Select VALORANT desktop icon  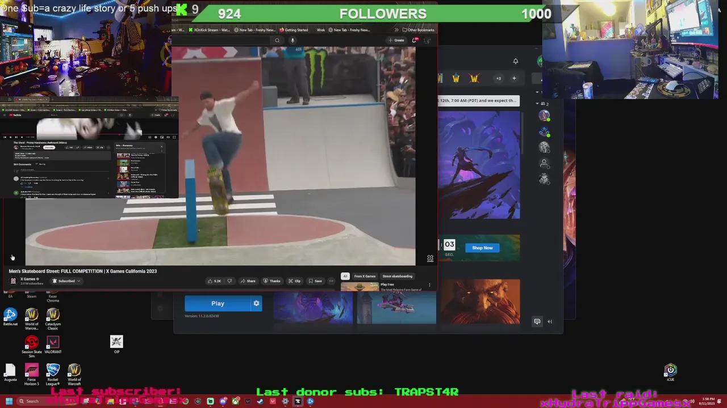click(x=53, y=345)
